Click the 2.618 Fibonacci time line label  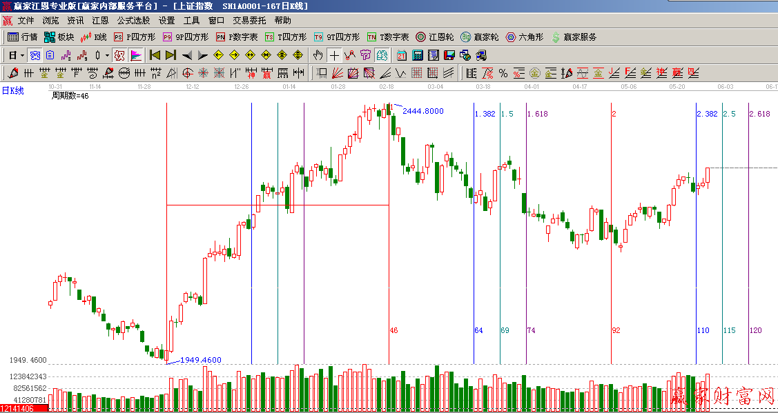pyautogui.click(x=759, y=114)
